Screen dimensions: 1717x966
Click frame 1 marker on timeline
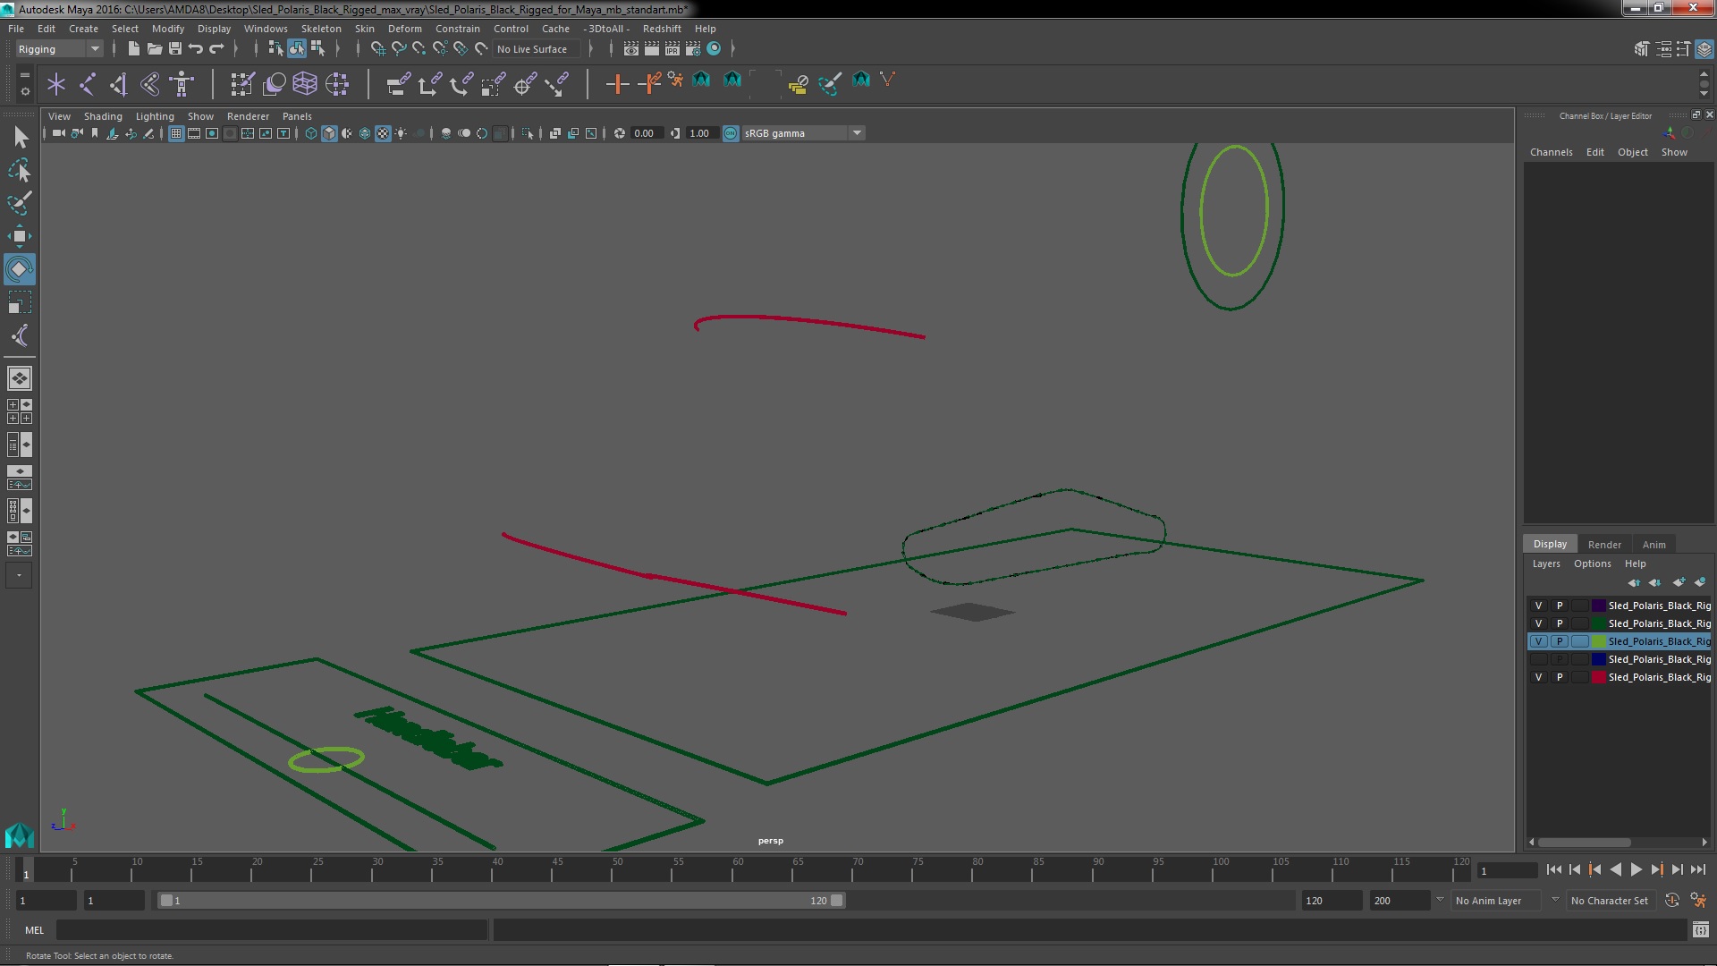point(26,870)
